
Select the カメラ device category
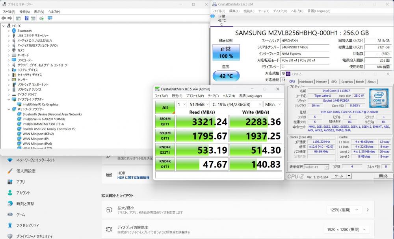tap(20, 50)
